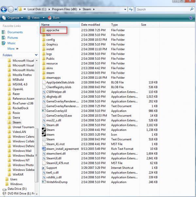The image size is (196, 197).
Task: Select the AppUpdateStats.blob file icon
Action: point(44,82)
